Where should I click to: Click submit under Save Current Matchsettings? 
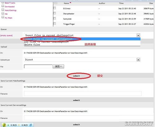77,100
